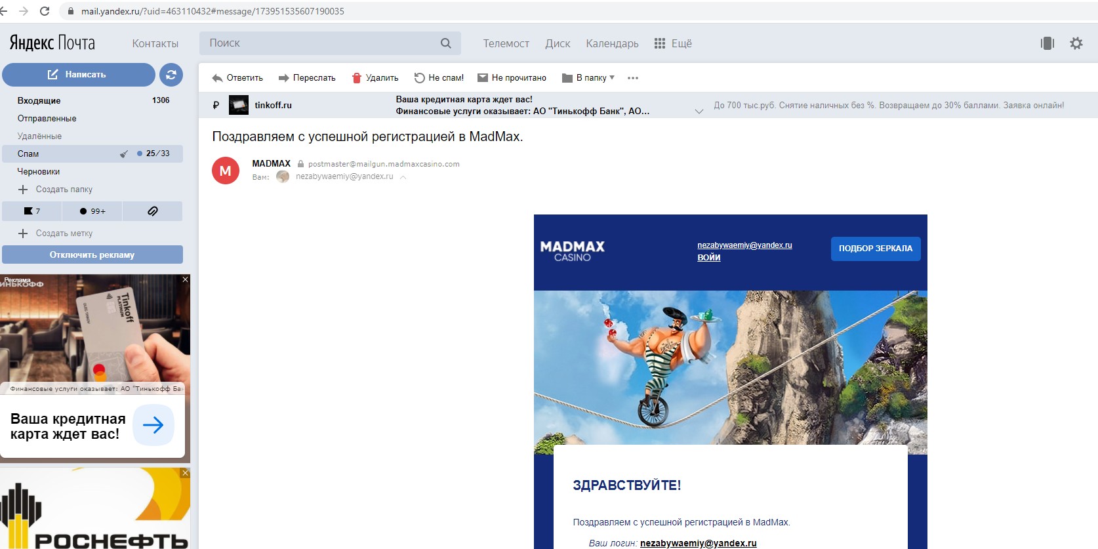Viewport: 1098px width, 549px height.
Task: Click Ответить to reply
Action: (x=237, y=78)
